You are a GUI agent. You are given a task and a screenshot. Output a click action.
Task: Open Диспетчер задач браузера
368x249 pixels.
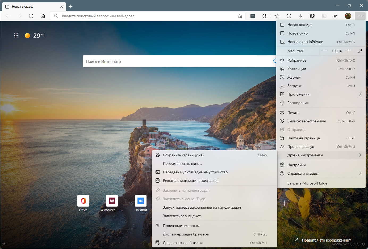point(215,234)
